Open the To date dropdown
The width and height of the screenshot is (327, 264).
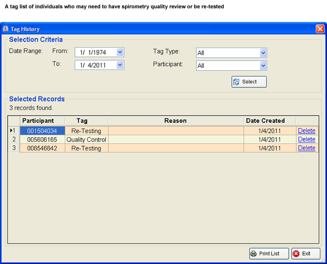click(x=120, y=65)
